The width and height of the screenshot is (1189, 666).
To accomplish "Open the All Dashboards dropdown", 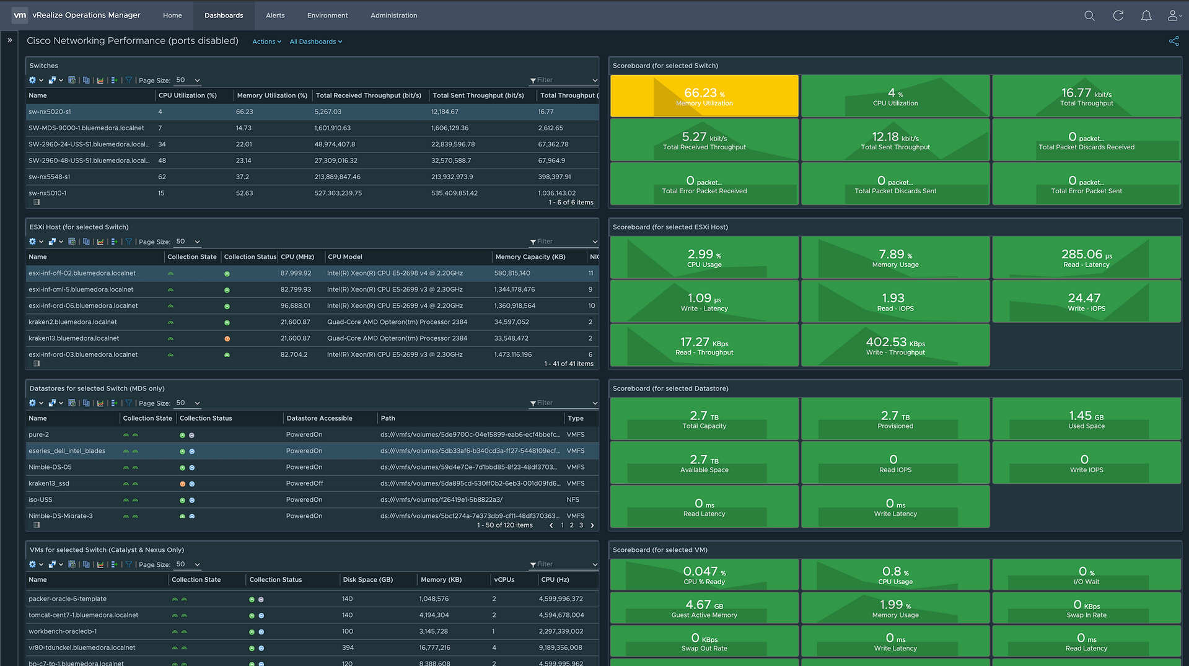I will (315, 42).
